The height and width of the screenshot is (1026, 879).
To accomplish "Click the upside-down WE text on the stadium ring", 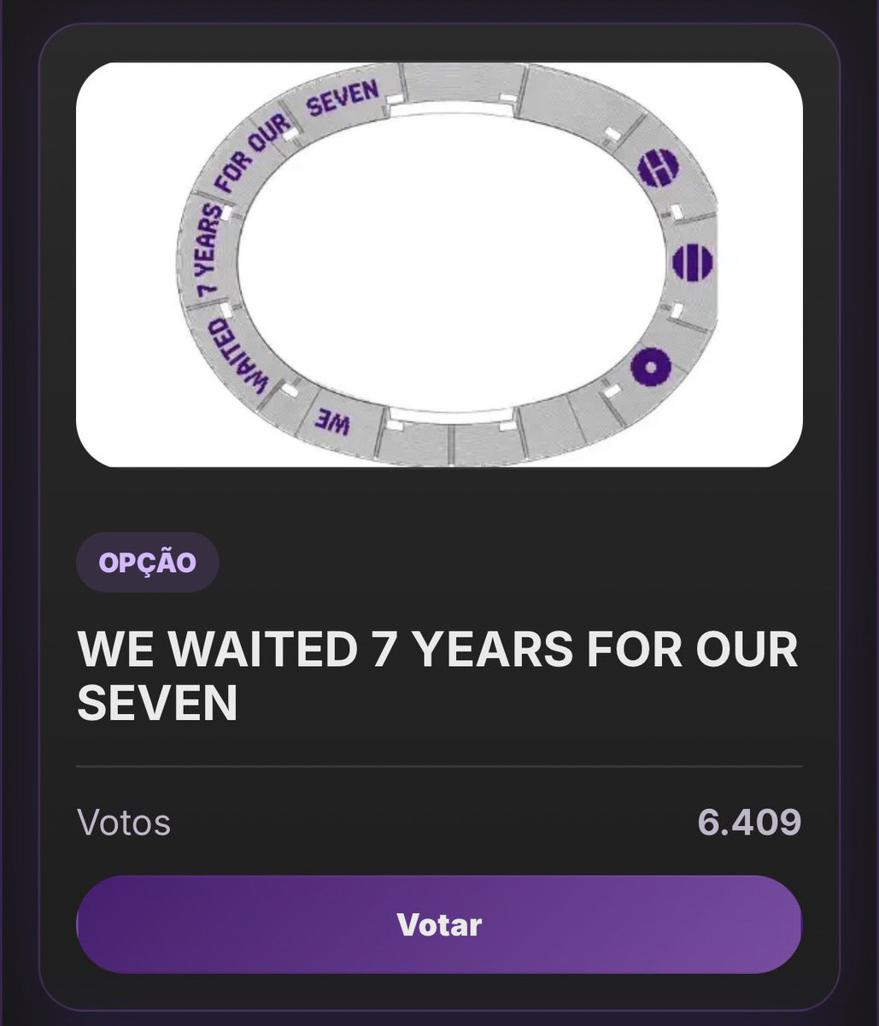I will click(335, 422).
